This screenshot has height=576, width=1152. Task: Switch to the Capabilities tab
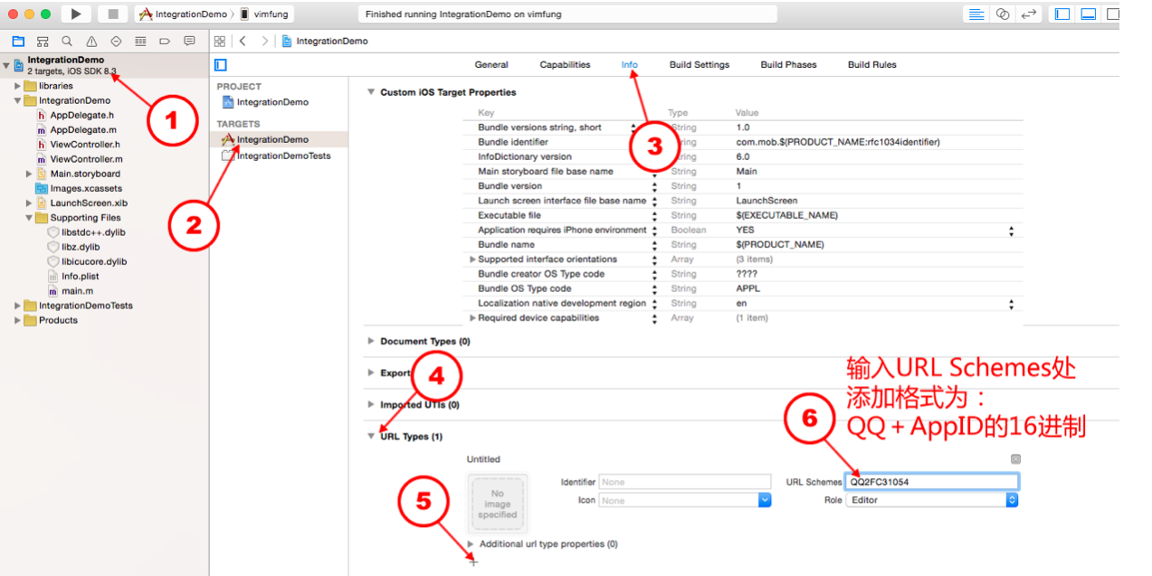pyautogui.click(x=565, y=65)
